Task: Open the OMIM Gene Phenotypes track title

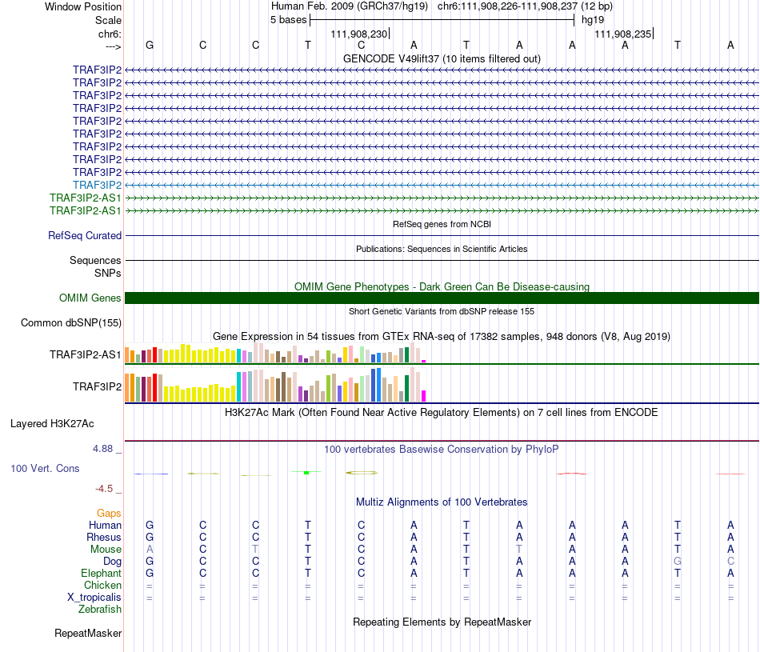Action: click(442, 286)
